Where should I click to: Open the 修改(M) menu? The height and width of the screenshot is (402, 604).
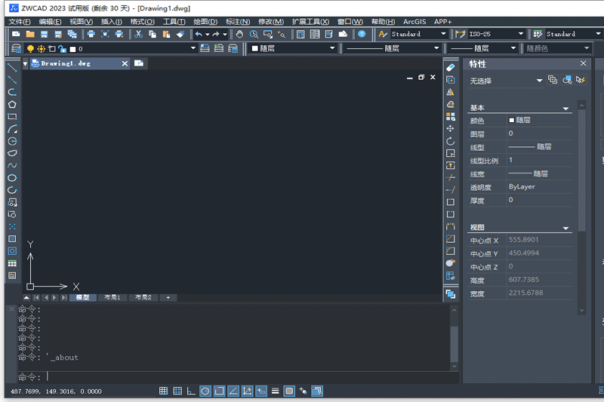click(271, 22)
